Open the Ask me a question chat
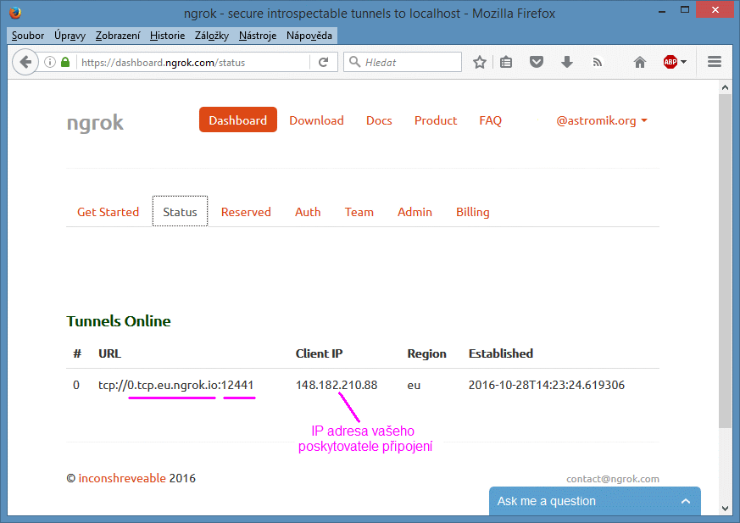This screenshot has height=523, width=740. click(x=595, y=501)
